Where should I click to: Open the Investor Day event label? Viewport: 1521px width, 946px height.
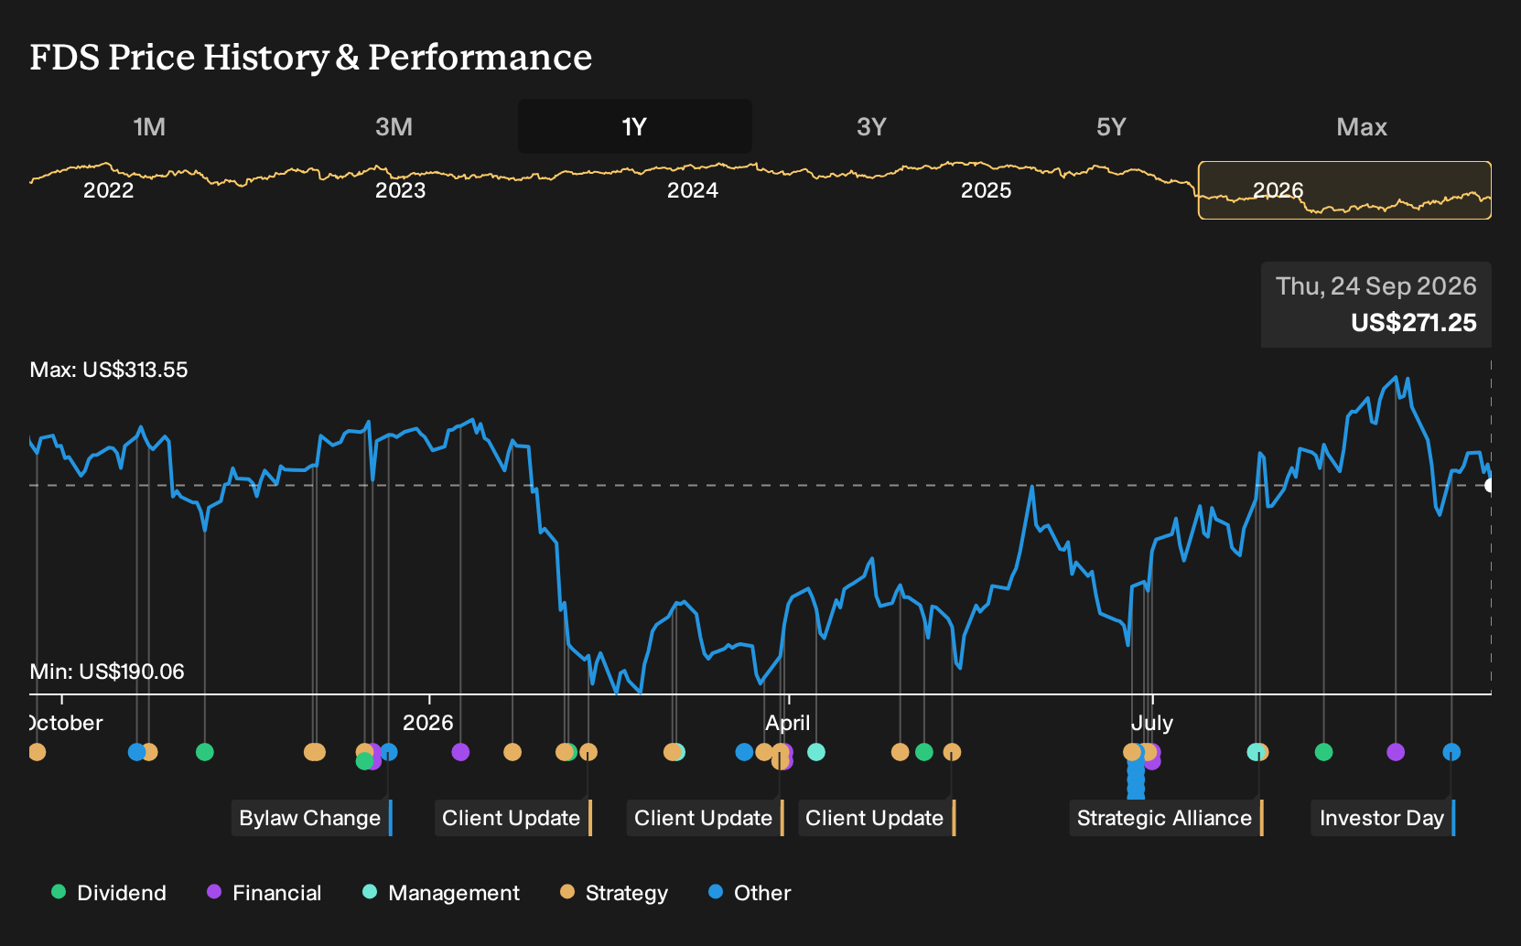1384,818
